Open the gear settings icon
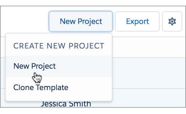 pyautogui.click(x=172, y=21)
